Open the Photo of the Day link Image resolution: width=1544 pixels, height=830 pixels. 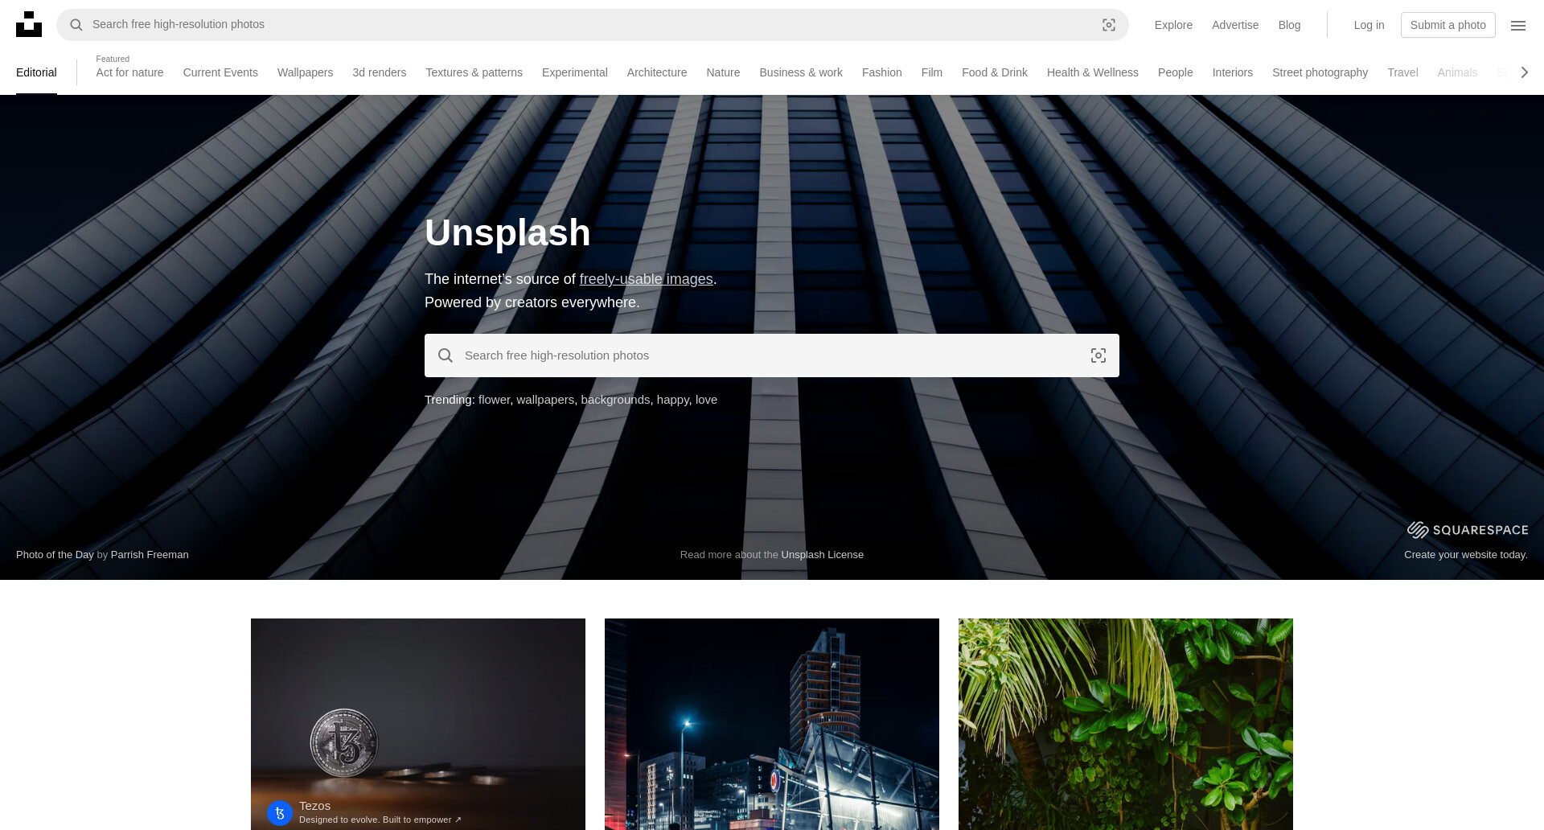[x=55, y=554]
